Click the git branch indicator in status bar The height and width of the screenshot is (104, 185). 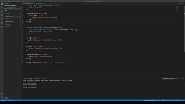[3, 100]
